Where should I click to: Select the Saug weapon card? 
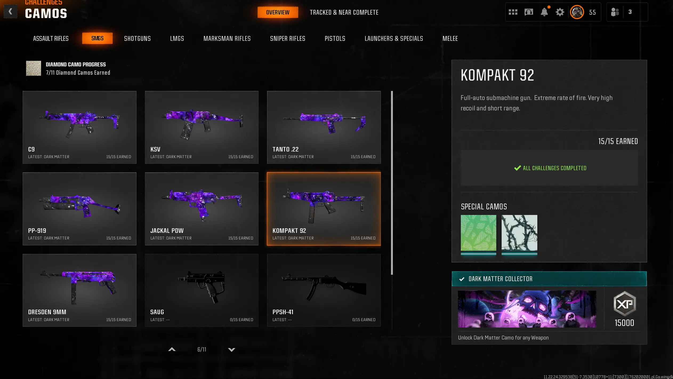tap(202, 290)
